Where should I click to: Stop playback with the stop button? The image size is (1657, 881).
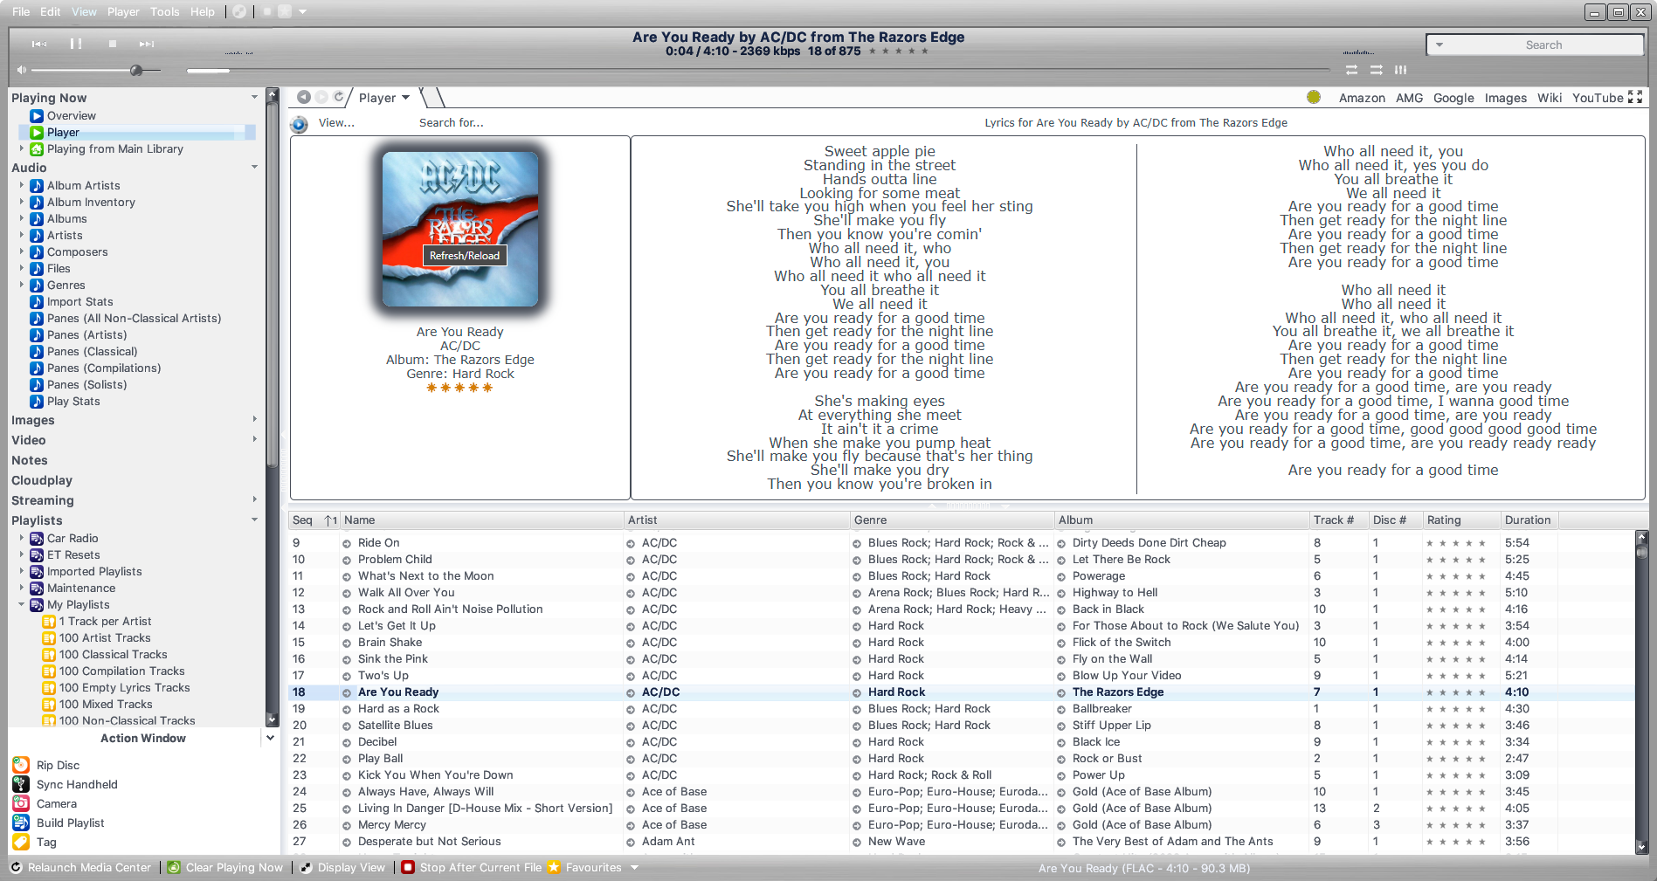(112, 44)
